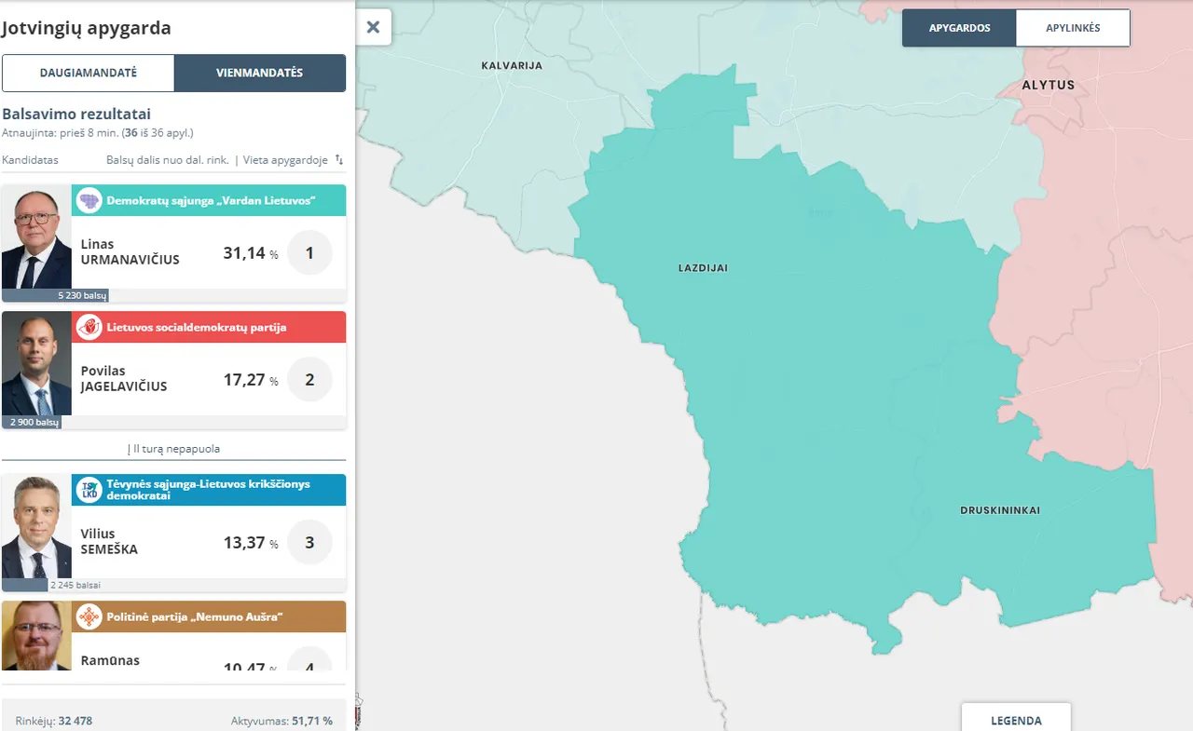Click the Lietuvos socialdemokratų partija logo icon
Screen dimensions: 1193x731
89,327
